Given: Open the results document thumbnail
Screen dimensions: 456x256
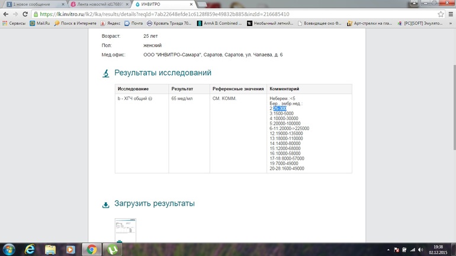Looking at the screenshot, I should [x=125, y=229].
